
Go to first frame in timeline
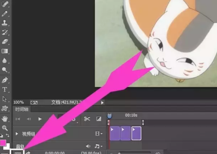pos(18,119)
